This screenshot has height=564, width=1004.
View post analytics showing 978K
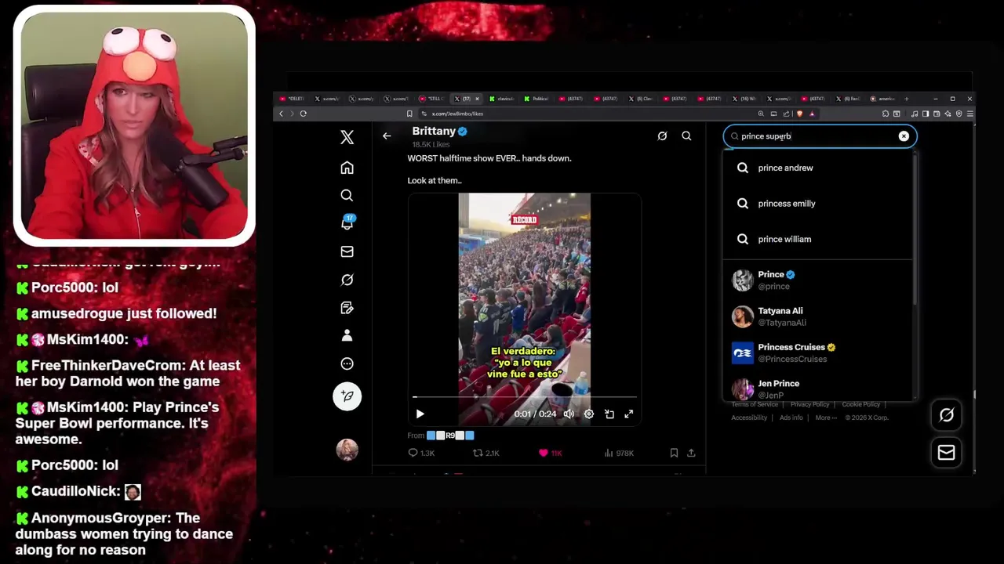(619, 453)
